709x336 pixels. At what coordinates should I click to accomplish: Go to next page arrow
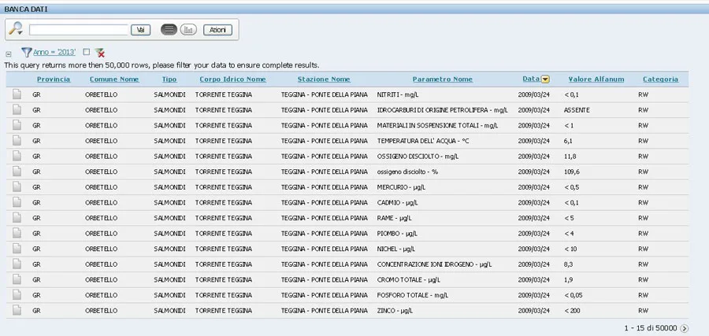pyautogui.click(x=684, y=328)
